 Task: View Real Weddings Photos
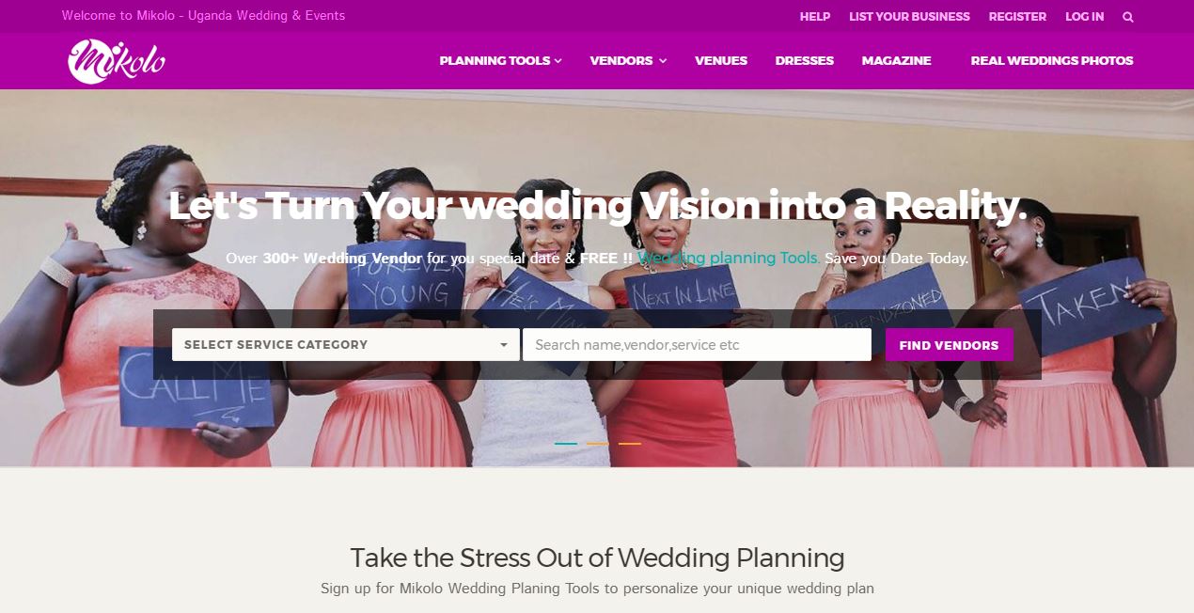pyautogui.click(x=1052, y=61)
